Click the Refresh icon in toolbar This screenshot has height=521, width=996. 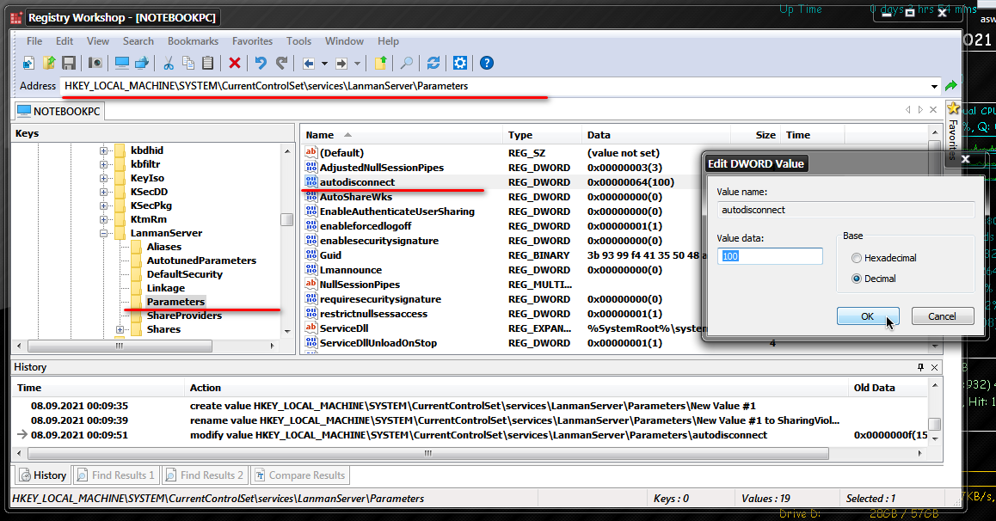point(433,63)
